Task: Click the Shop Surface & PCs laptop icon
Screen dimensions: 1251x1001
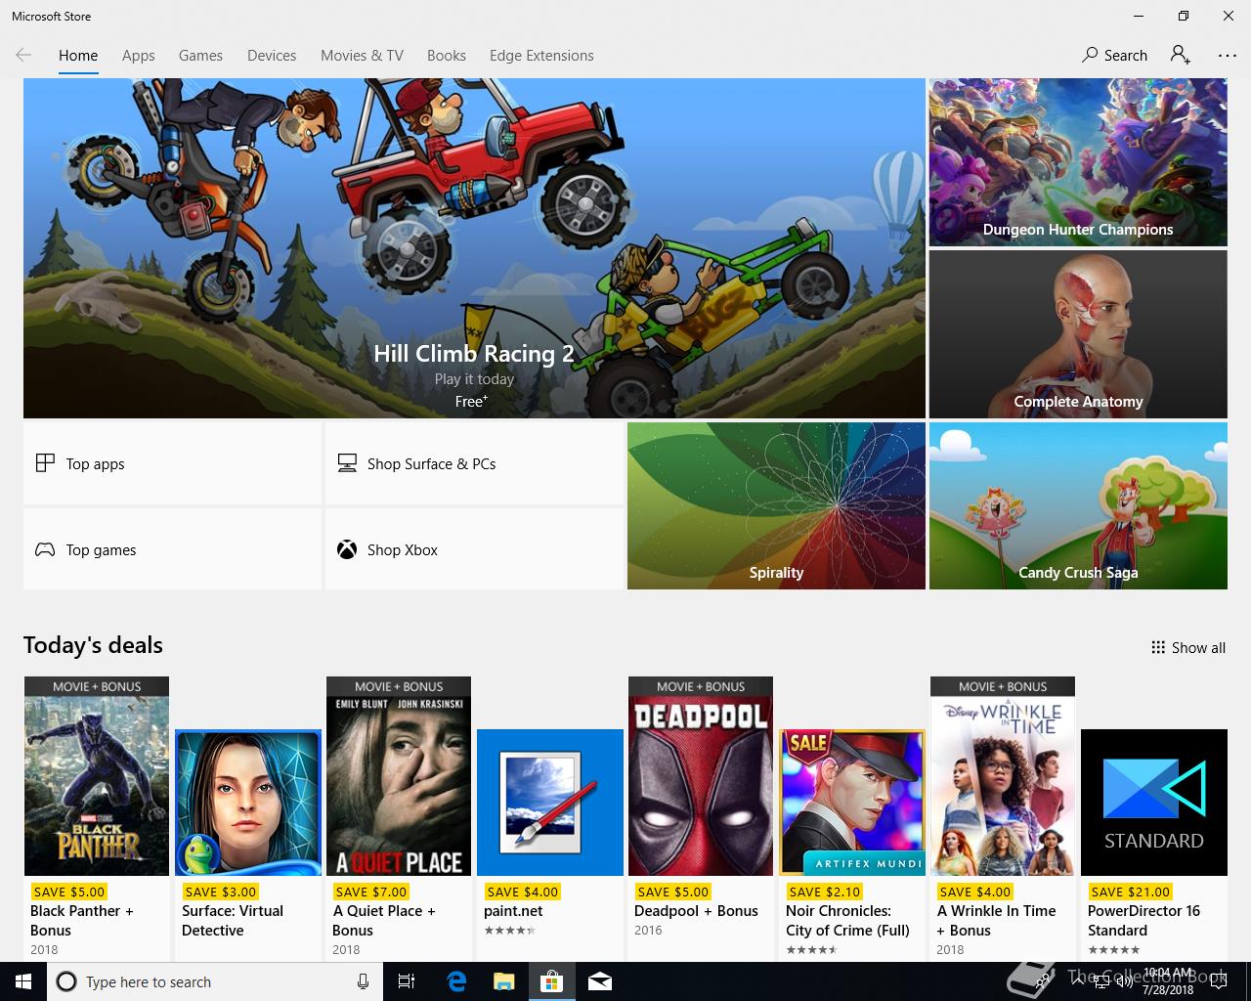Action: tap(347, 463)
